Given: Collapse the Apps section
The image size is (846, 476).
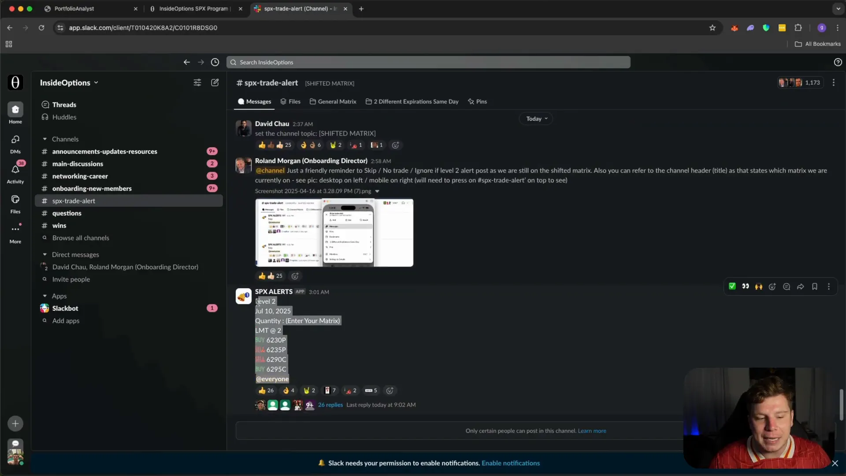Looking at the screenshot, I should [x=45, y=296].
